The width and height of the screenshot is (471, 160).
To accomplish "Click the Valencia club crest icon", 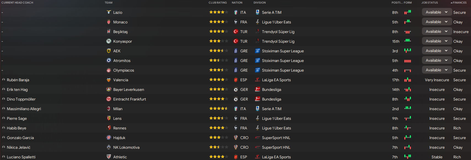I will (x=109, y=80).
